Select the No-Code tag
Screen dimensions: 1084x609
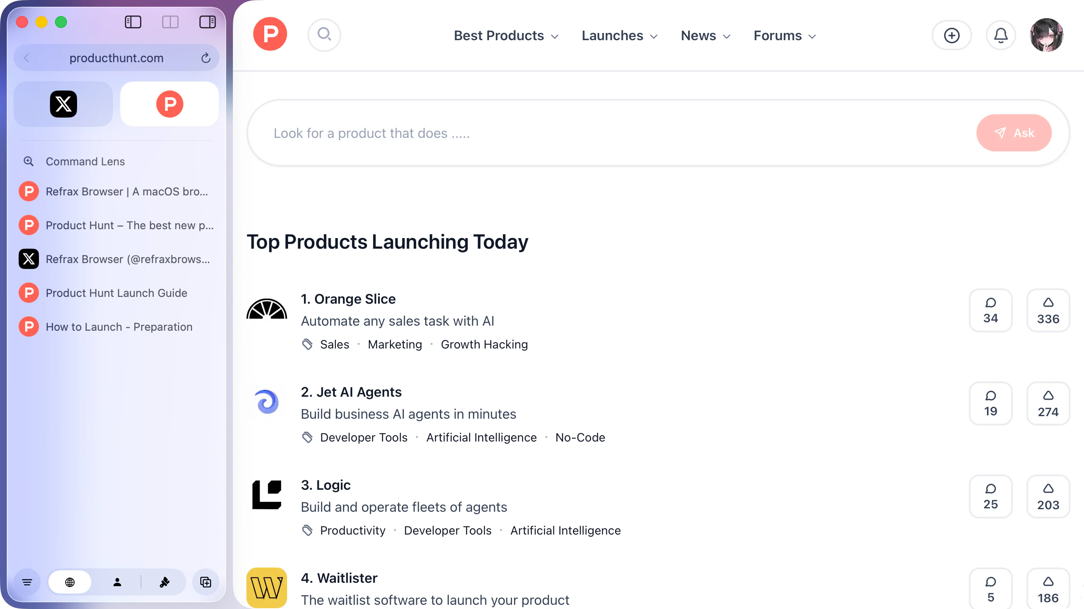[x=580, y=437]
